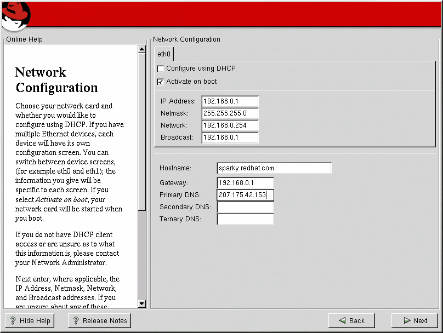Click the Next arrow icon
The height and width of the screenshot is (333, 443).
click(407, 320)
